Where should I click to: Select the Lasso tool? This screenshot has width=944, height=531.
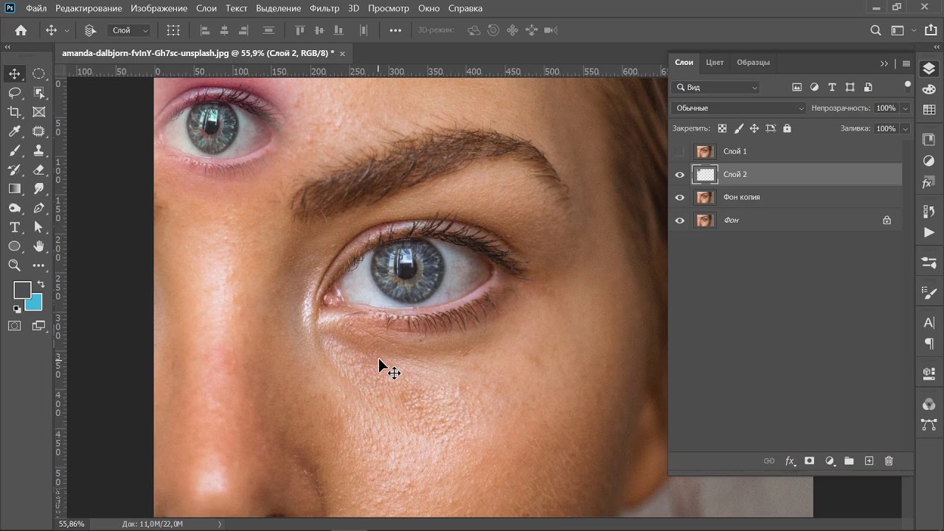tap(15, 93)
